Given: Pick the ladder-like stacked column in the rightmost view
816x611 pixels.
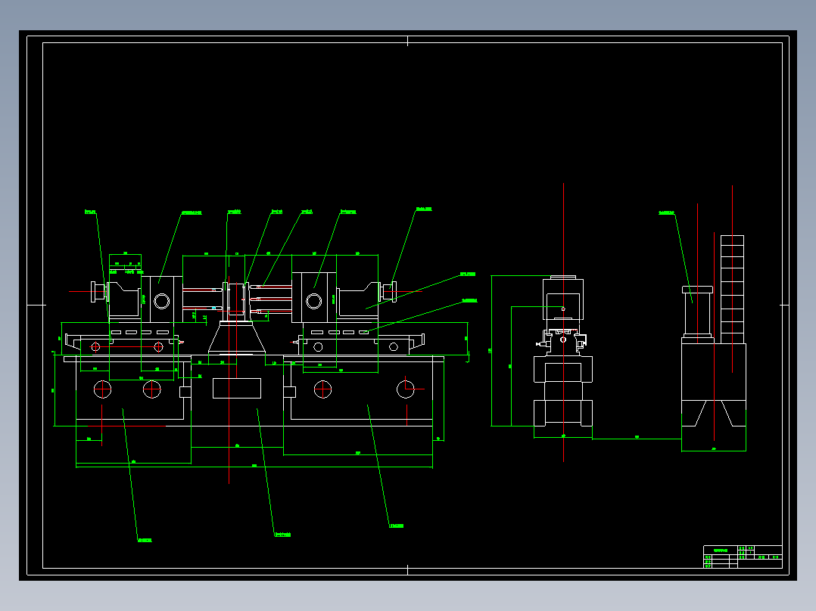Looking at the screenshot, I should (x=732, y=289).
